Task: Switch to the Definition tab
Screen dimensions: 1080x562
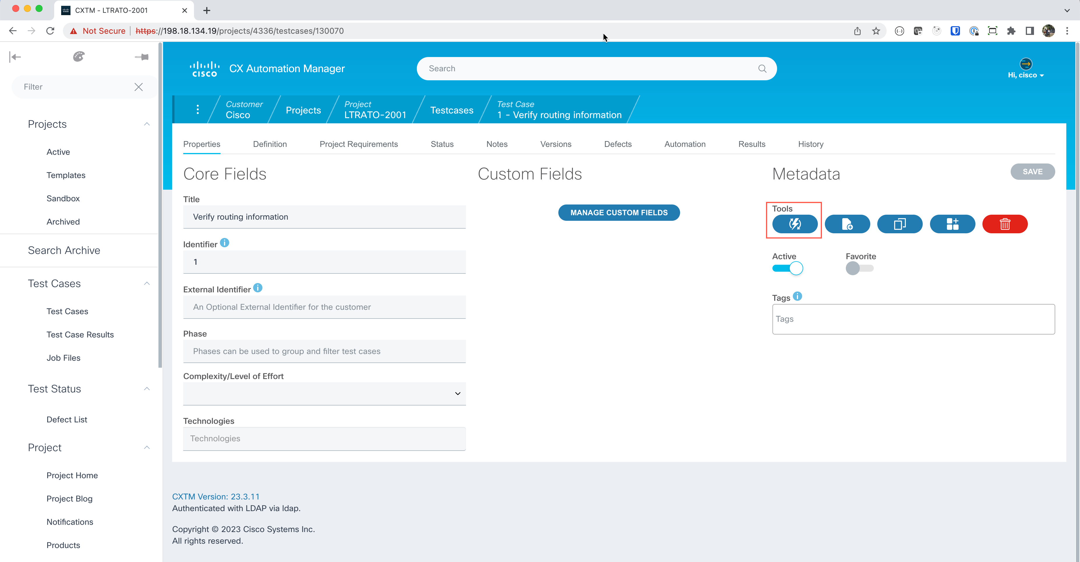Action: pos(270,144)
